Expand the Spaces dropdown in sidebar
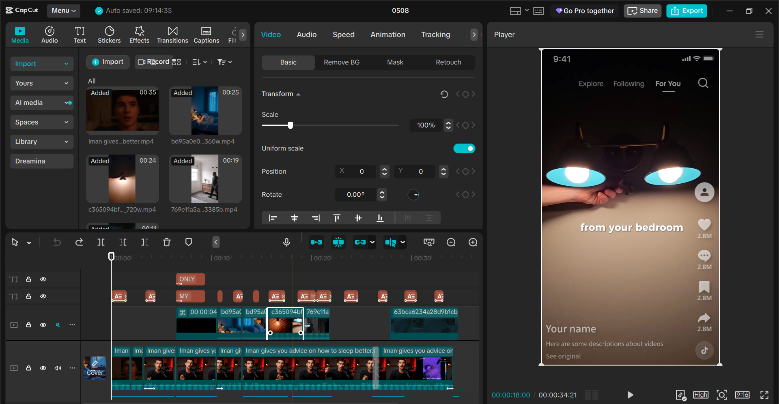 (x=42, y=122)
